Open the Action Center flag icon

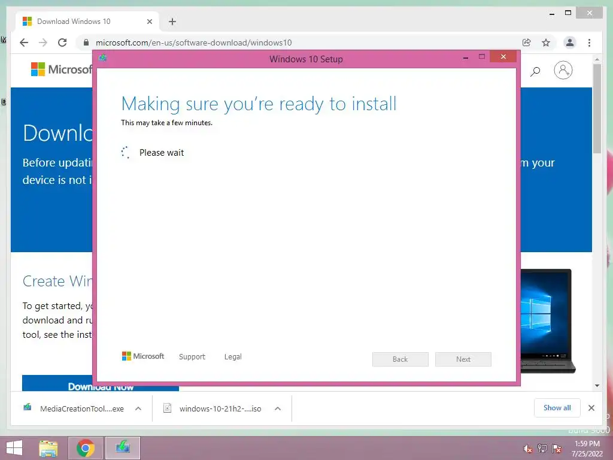tap(557, 449)
